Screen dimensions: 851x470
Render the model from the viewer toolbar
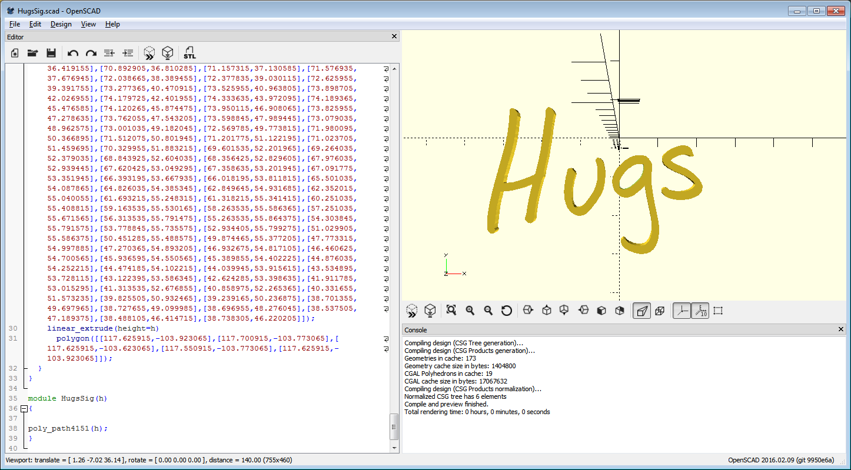point(430,311)
